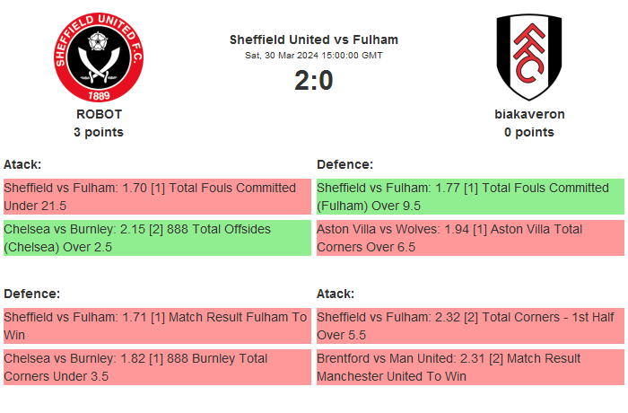Click the 2:0 match score
The image size is (628, 413).
pos(313,81)
